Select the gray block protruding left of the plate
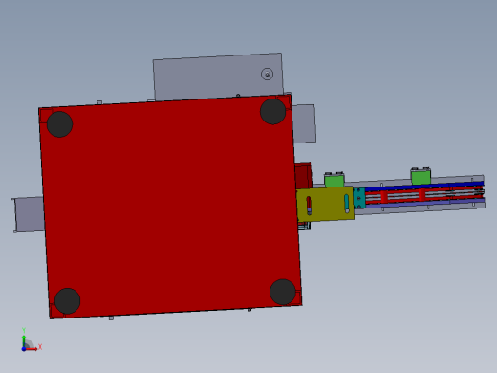The image size is (497, 373). coord(29,214)
